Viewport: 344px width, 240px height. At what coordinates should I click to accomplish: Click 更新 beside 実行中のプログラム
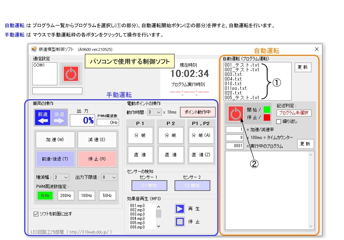pos(305,144)
